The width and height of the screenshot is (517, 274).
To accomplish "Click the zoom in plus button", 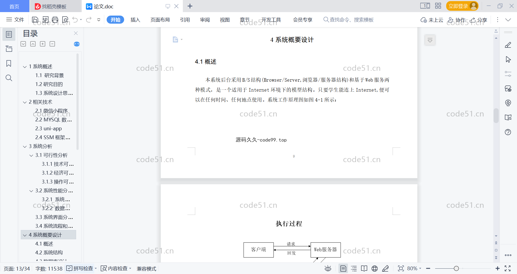I will pos(498,268).
